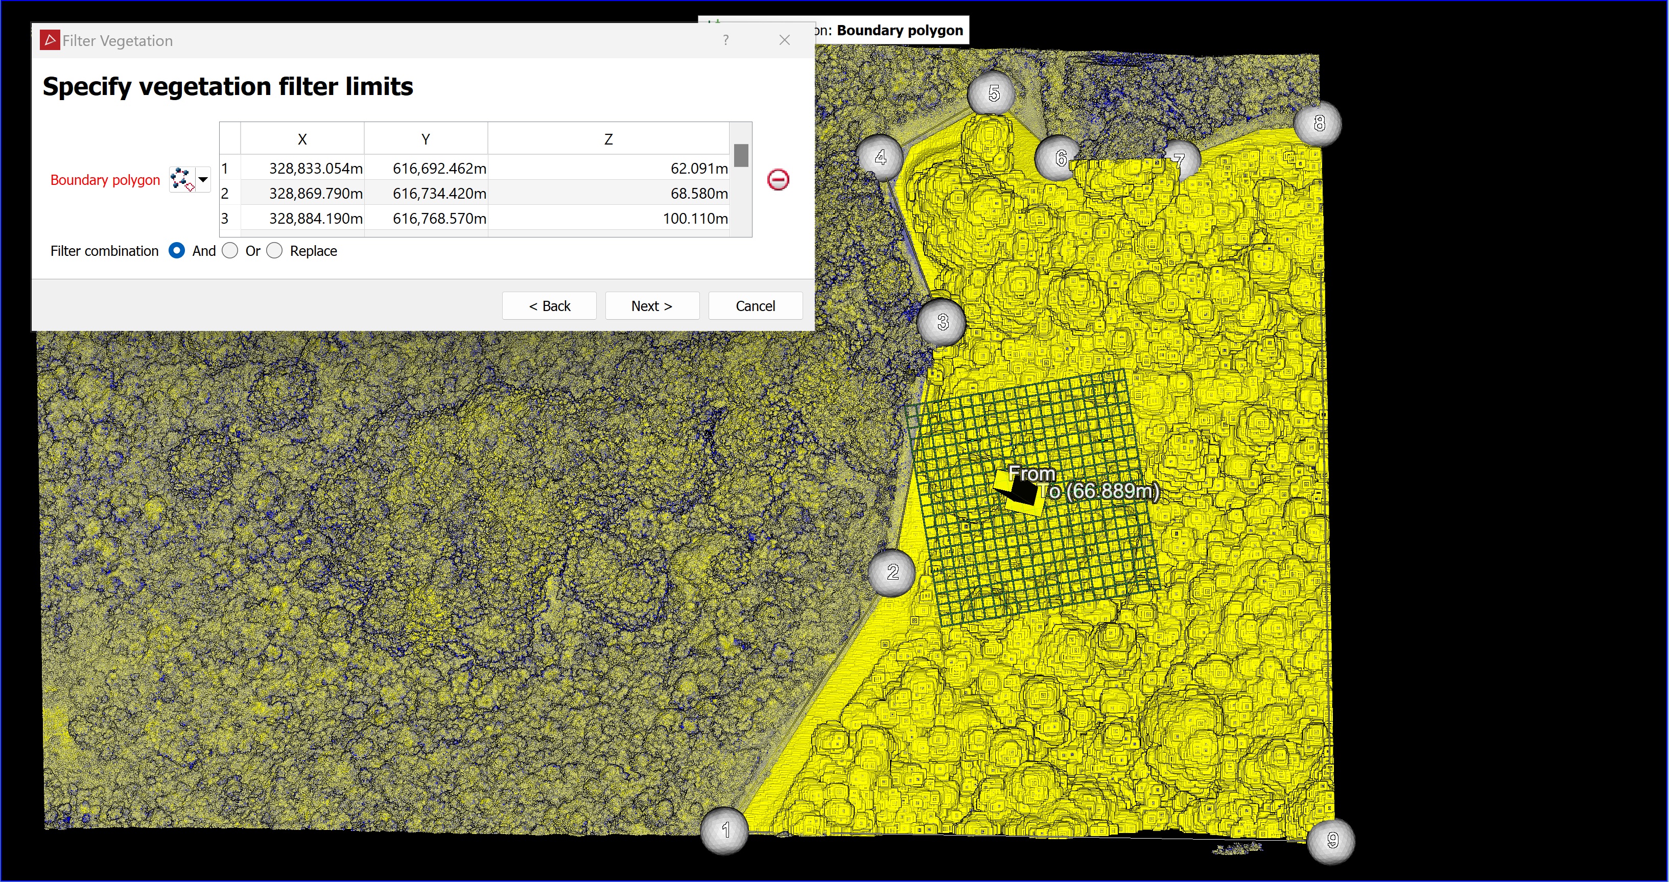This screenshot has height=882, width=1669.
Task: Select the Or filter combination
Action: tap(230, 251)
